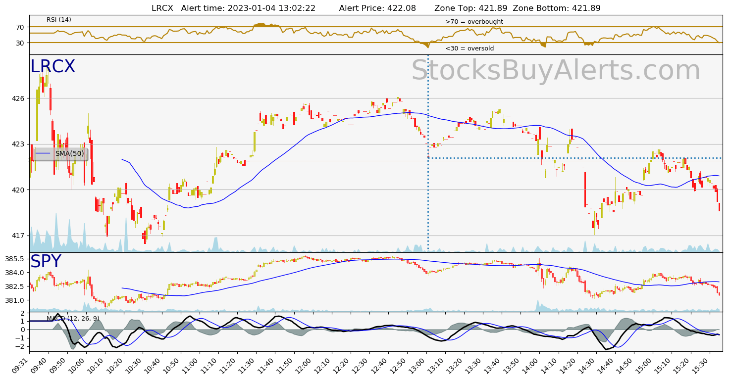730x380 pixels.
Task: Click the 13:20 time axis label
Action: pyautogui.click(x=454, y=365)
